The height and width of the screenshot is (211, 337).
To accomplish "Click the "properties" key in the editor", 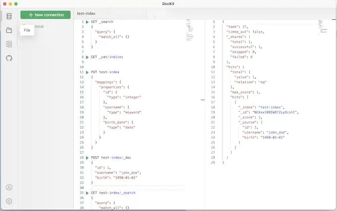I will tap(112, 87).
